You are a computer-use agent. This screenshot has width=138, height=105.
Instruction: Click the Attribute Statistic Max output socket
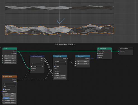[44, 61]
